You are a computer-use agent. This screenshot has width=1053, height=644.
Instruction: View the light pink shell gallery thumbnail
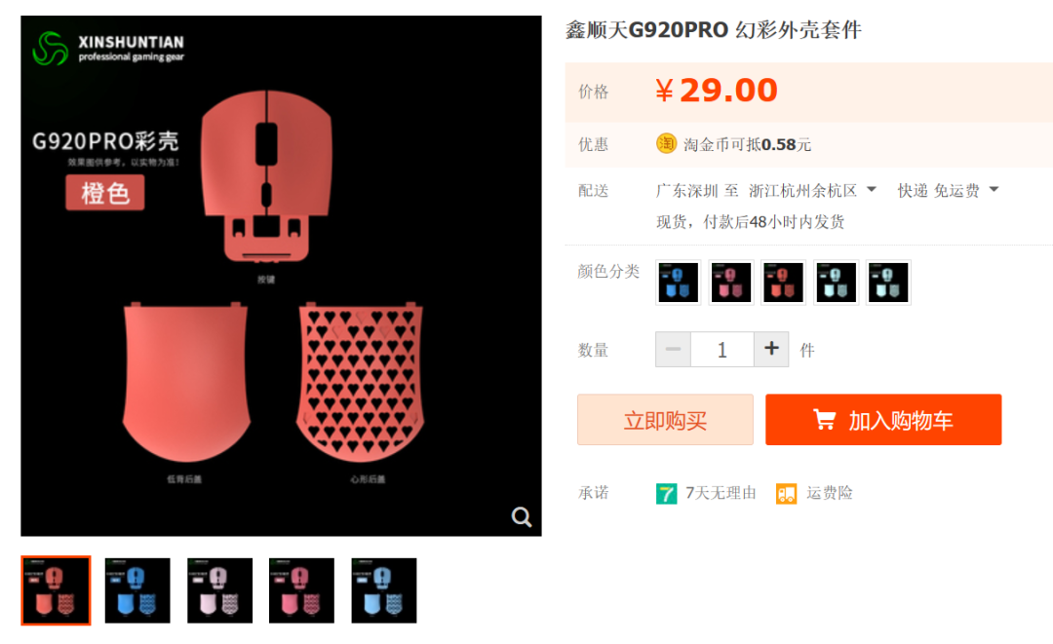click(x=219, y=590)
